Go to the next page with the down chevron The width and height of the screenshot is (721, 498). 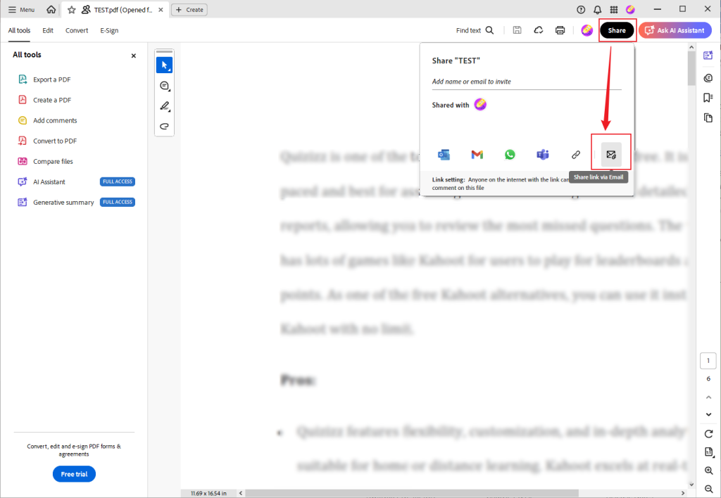coord(708,414)
